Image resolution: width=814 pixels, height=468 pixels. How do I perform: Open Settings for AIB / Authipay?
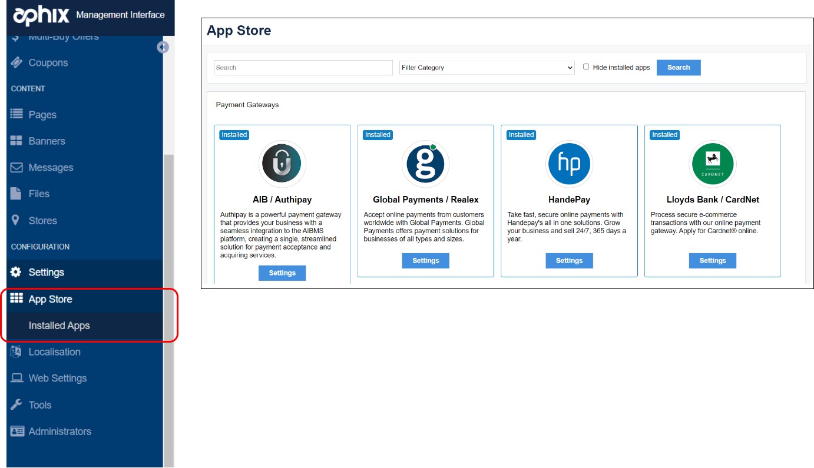point(282,273)
